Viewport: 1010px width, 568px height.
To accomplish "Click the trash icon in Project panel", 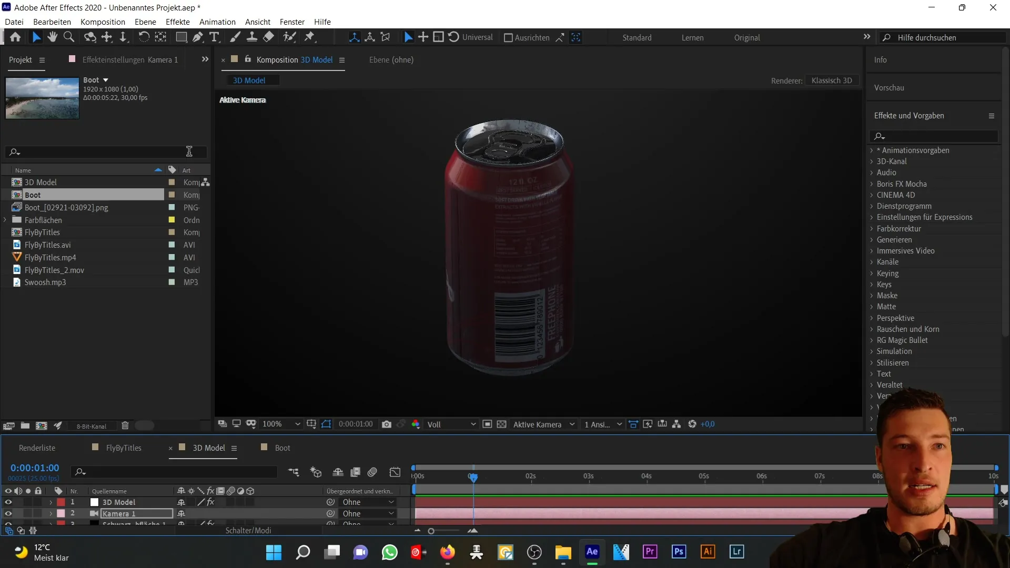I will pos(125,426).
